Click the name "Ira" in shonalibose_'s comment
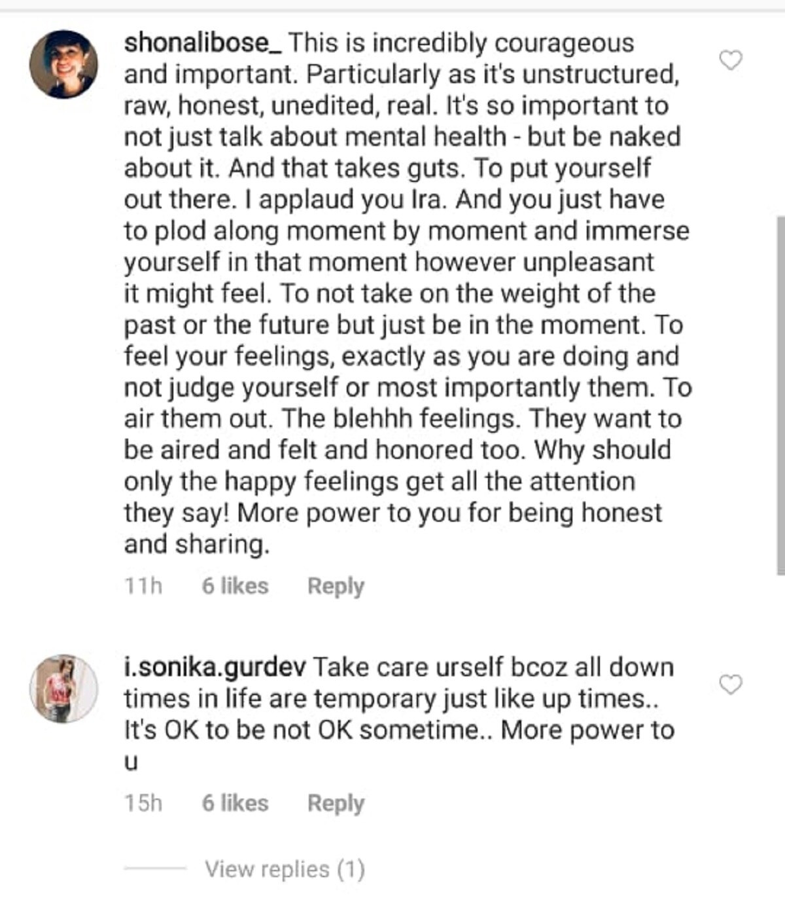 [x=428, y=200]
